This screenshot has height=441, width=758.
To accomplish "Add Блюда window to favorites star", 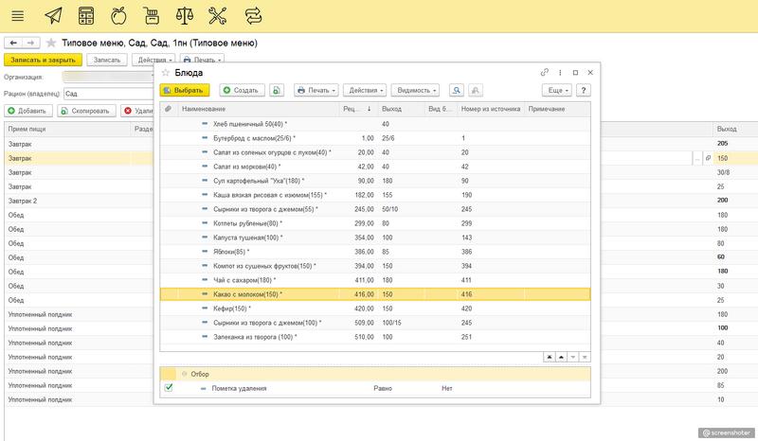I will click(165, 72).
